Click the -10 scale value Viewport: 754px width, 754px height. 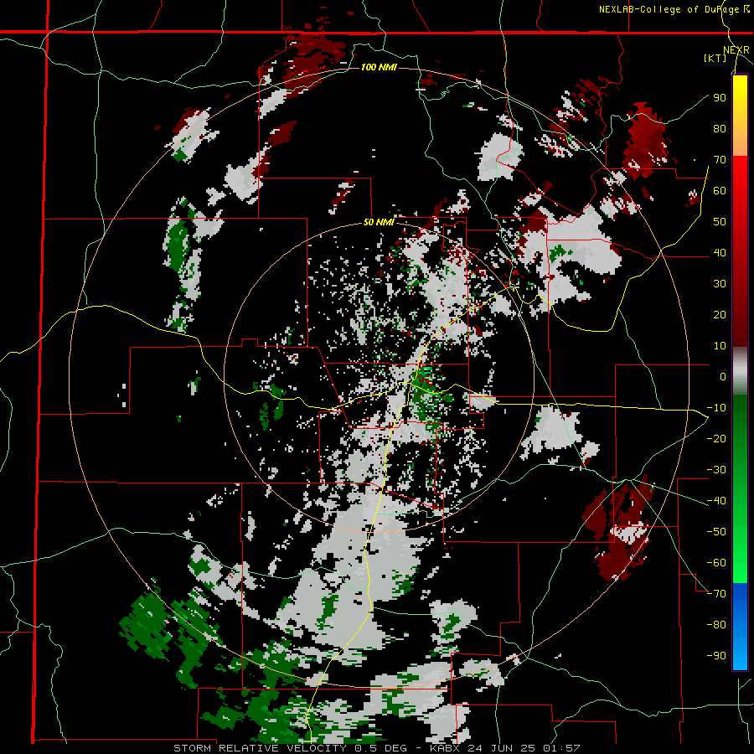[x=716, y=408]
